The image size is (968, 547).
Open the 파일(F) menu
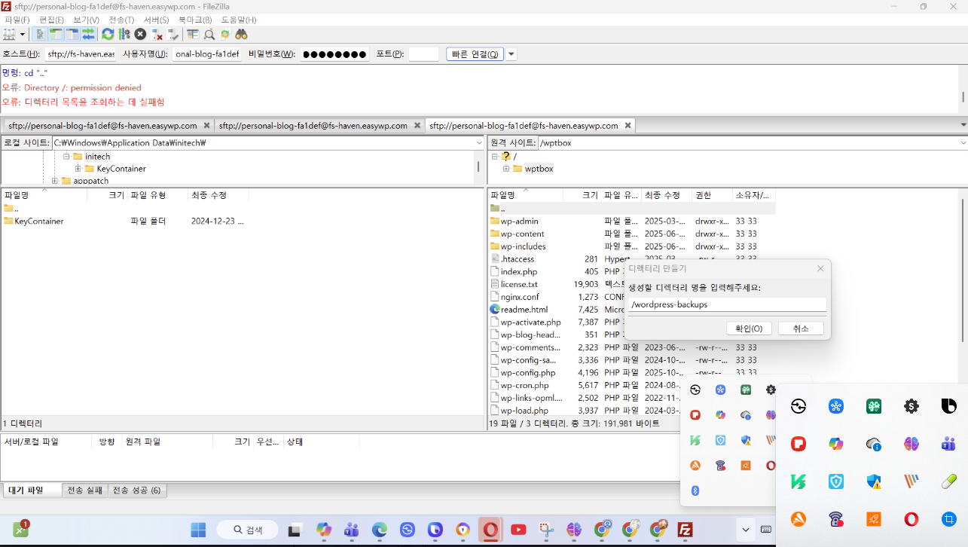click(x=17, y=20)
